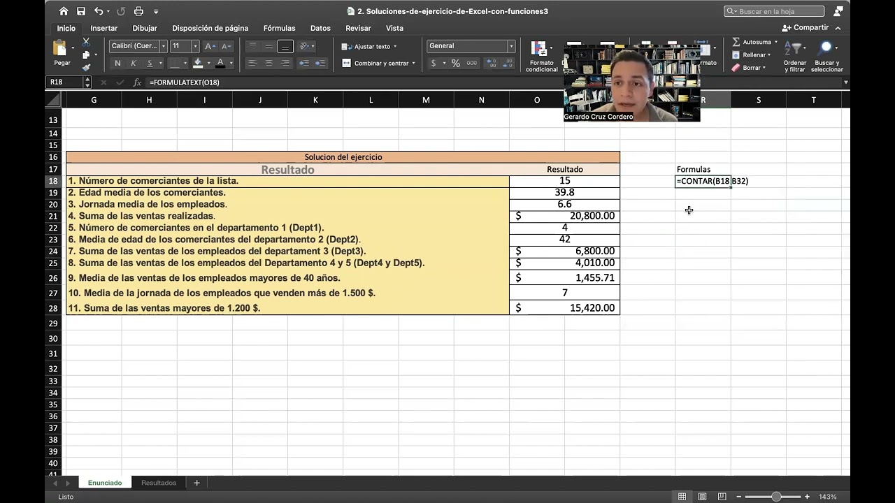Increase font size with the larger A
The height and width of the screenshot is (503, 895).
pyautogui.click(x=210, y=46)
